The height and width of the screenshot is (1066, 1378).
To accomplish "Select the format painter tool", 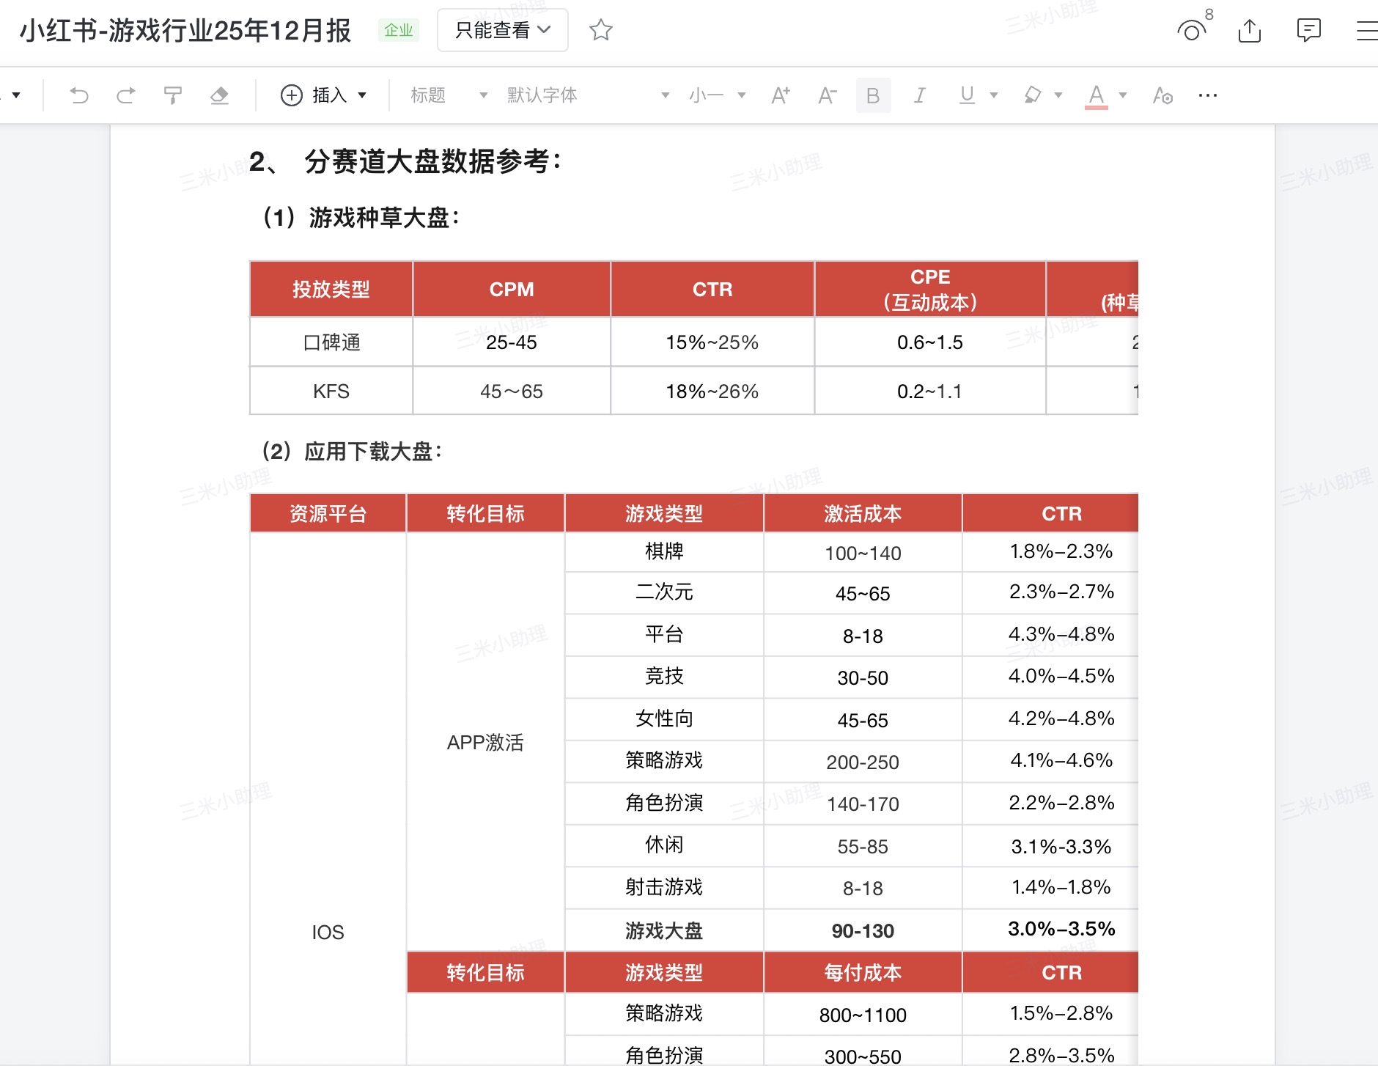I will point(172,95).
